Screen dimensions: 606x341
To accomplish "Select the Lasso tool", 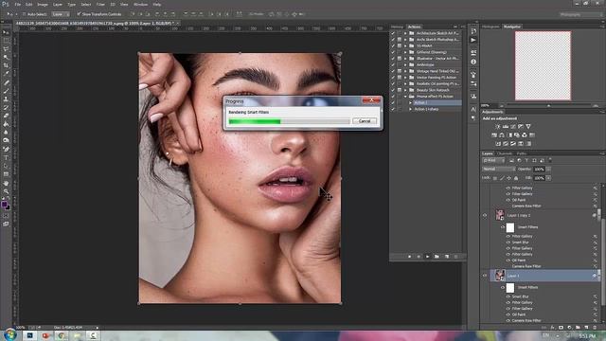I will click(x=6, y=49).
